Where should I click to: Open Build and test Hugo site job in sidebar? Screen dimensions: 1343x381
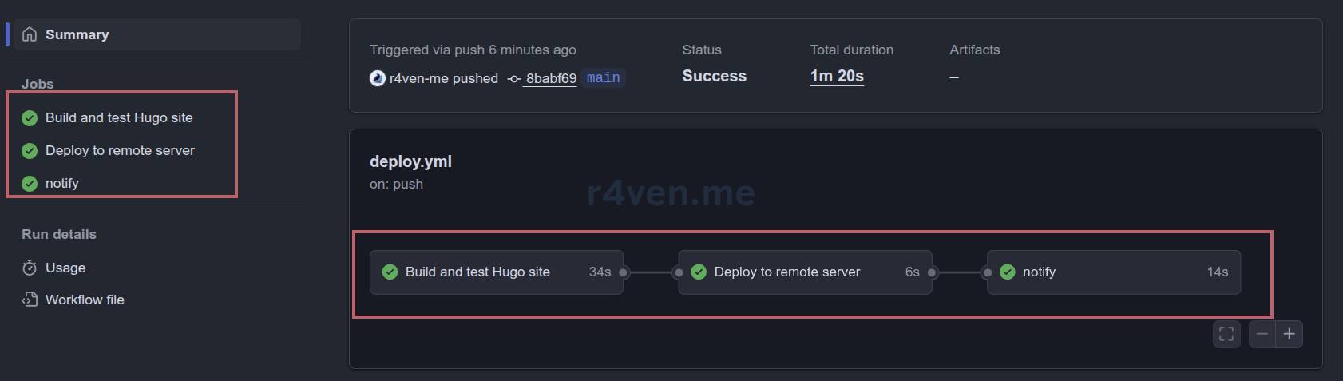click(119, 117)
